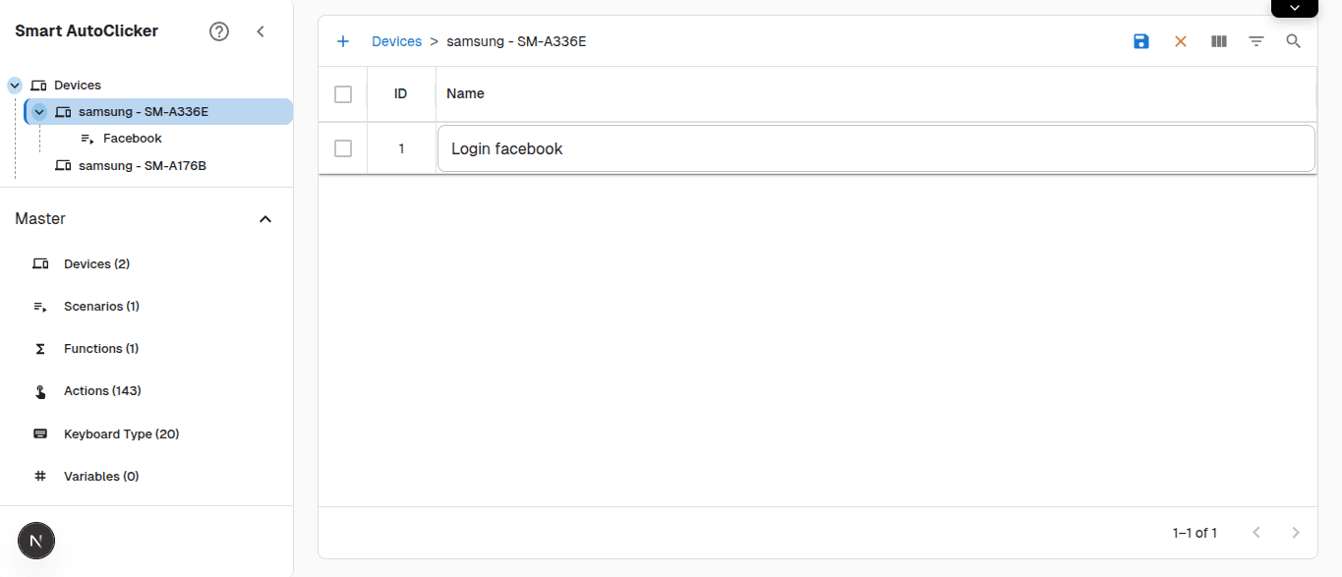Screen dimensions: 1342x577
Task: Collapse the Master section chevron
Action: (264, 219)
